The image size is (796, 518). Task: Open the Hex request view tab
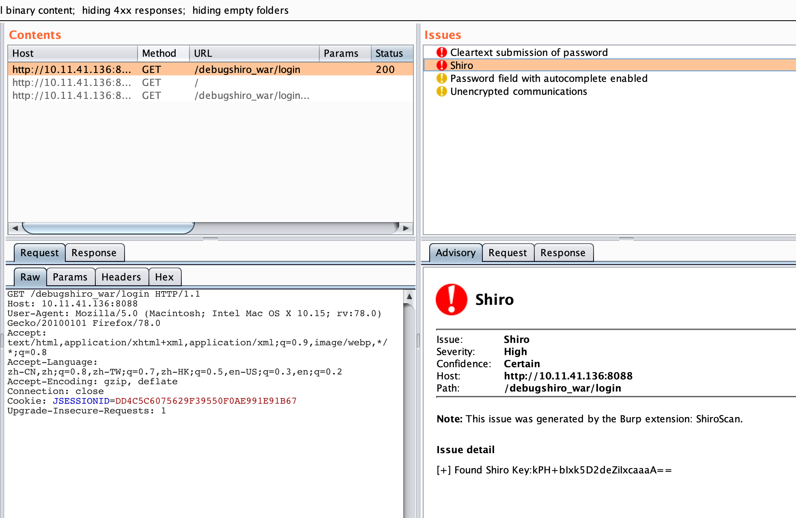[164, 277]
